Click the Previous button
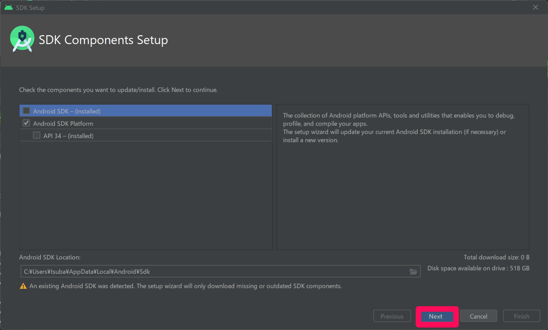 pos(392,316)
